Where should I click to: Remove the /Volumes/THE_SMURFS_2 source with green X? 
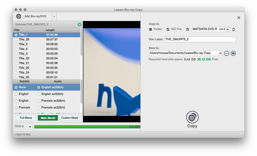80,24
